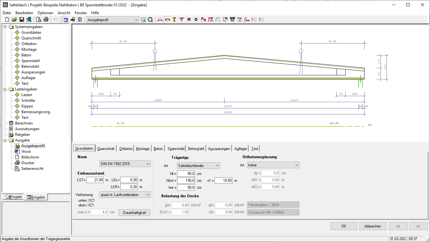This screenshot has width=430, height=242.
Task: Open the Ansicht menu
Action: point(64,13)
